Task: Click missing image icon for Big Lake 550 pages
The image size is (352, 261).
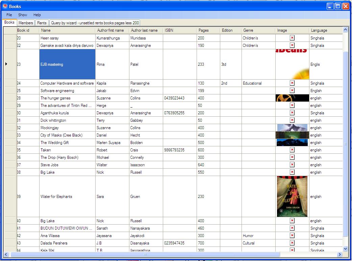Action: click(x=292, y=172)
